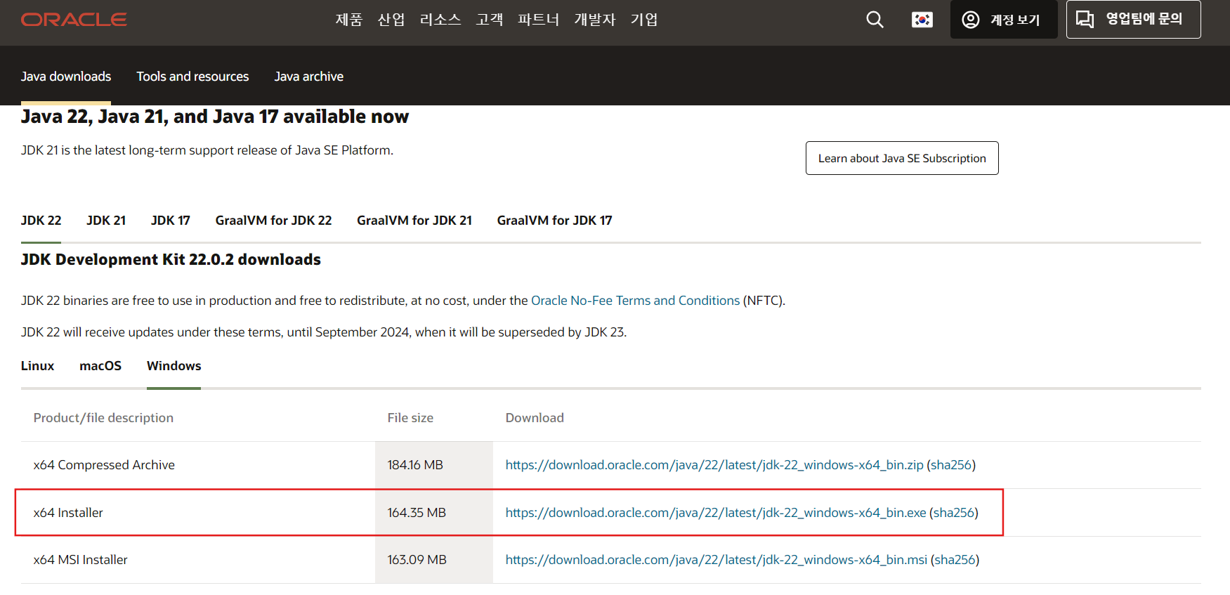Switch to the macOS tab
Image resolution: width=1230 pixels, height=595 pixels.
[x=100, y=366]
